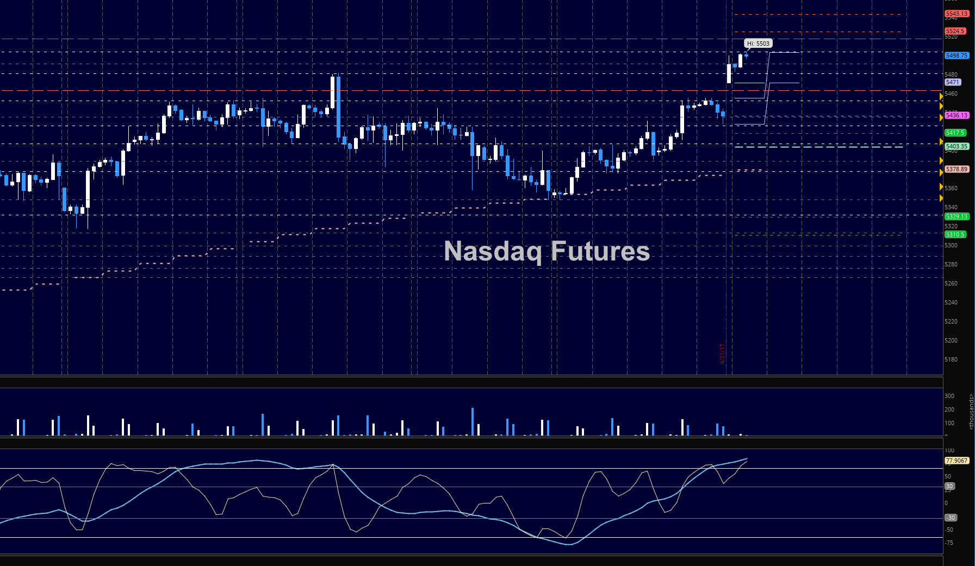Select the gray 30 oscillator level tag
Image resolution: width=975 pixels, height=566 pixels.
949,486
